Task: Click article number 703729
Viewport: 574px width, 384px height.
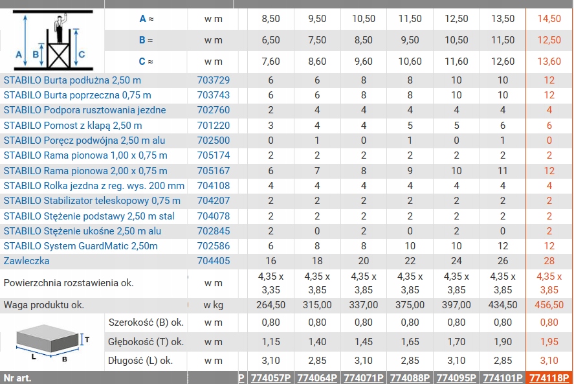Action: [214, 80]
